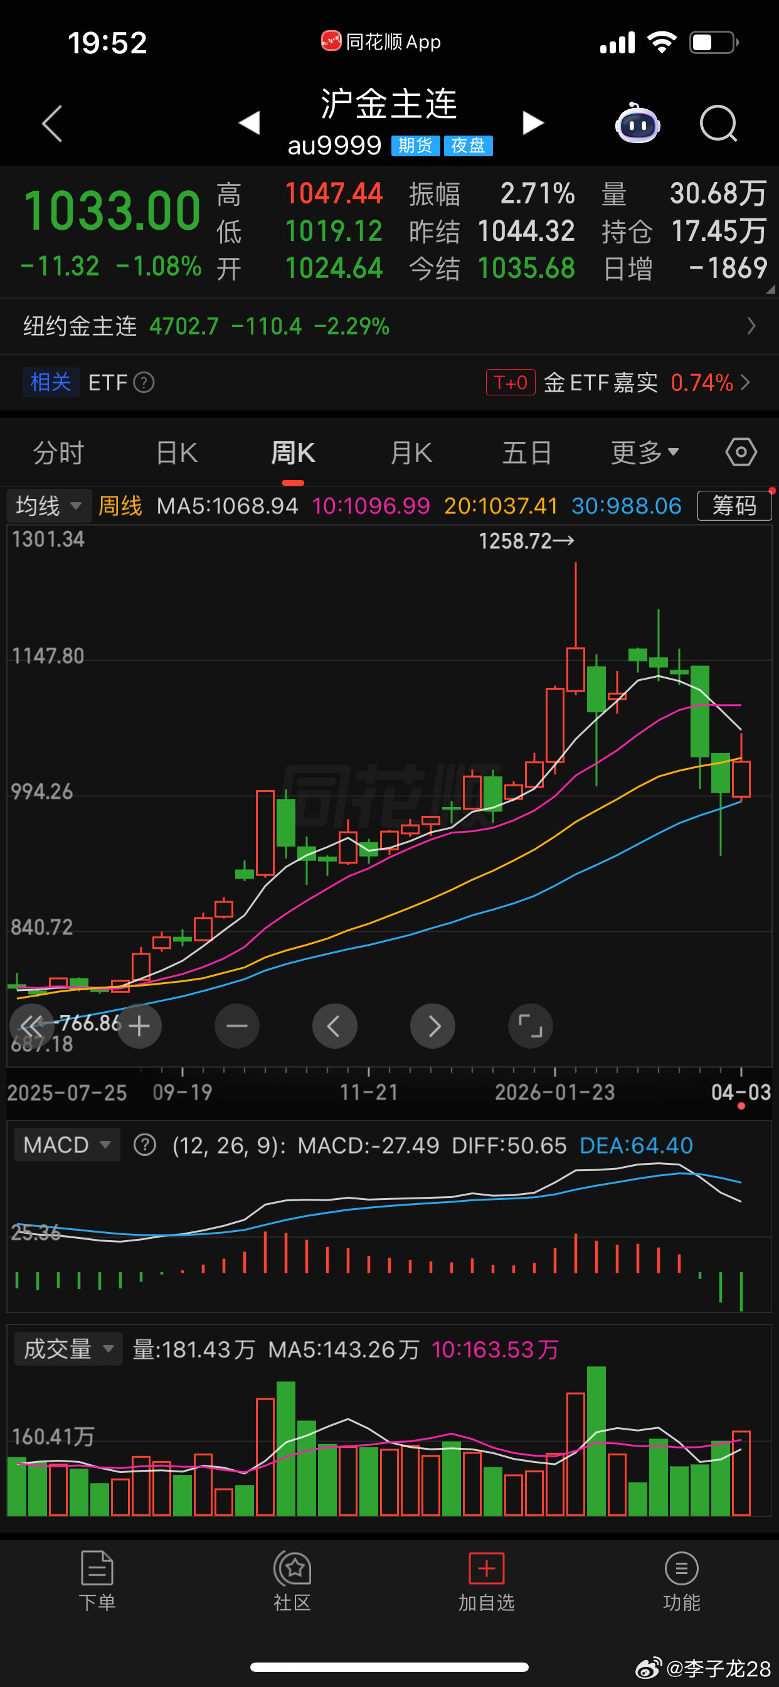Screen dimensions: 779x1687
Task: Open 金ETF嘉实 related fund chevron
Action: (745, 382)
